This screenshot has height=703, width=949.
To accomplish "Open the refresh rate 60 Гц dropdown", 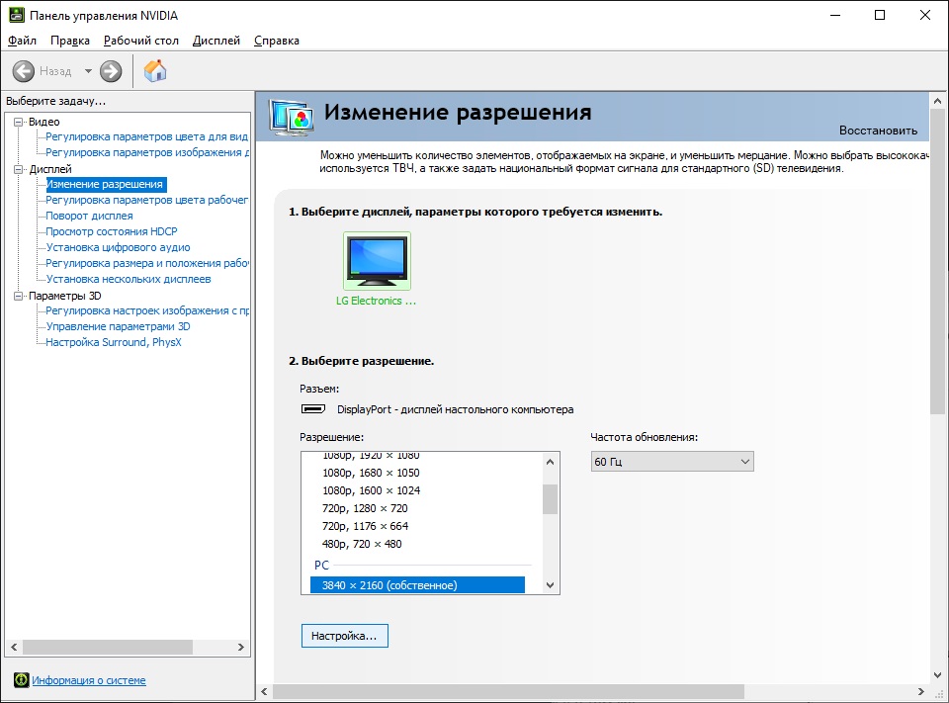I will 672,462.
